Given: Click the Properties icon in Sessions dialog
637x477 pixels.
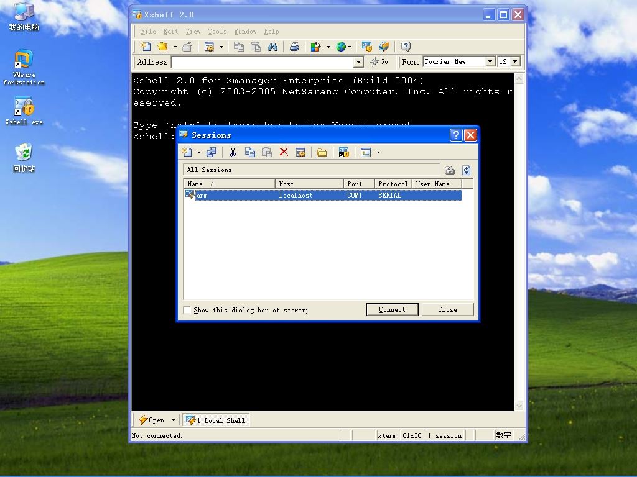Looking at the screenshot, I should [x=300, y=153].
